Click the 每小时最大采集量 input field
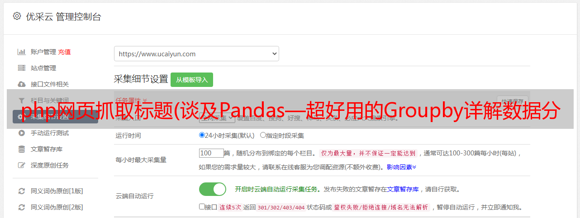This screenshot has height=218, width=580. click(x=211, y=153)
